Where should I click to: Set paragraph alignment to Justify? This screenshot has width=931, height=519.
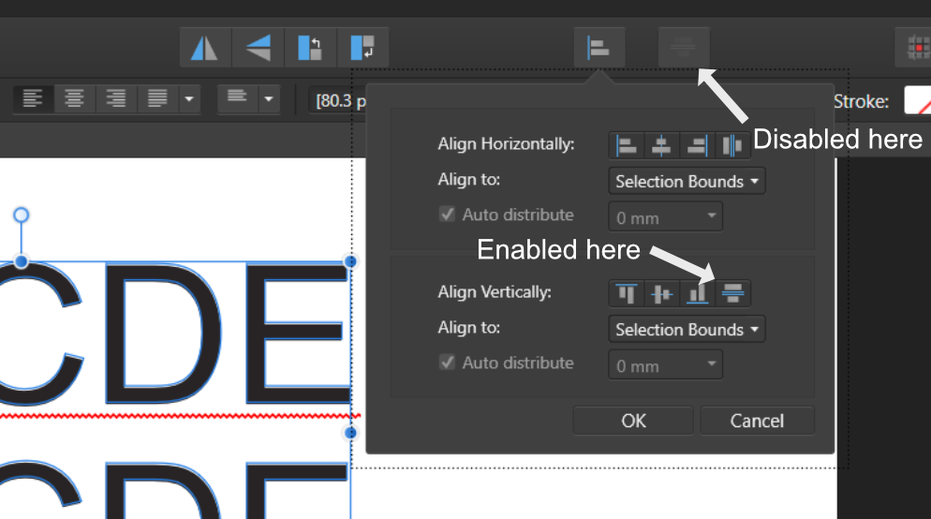[x=157, y=98]
